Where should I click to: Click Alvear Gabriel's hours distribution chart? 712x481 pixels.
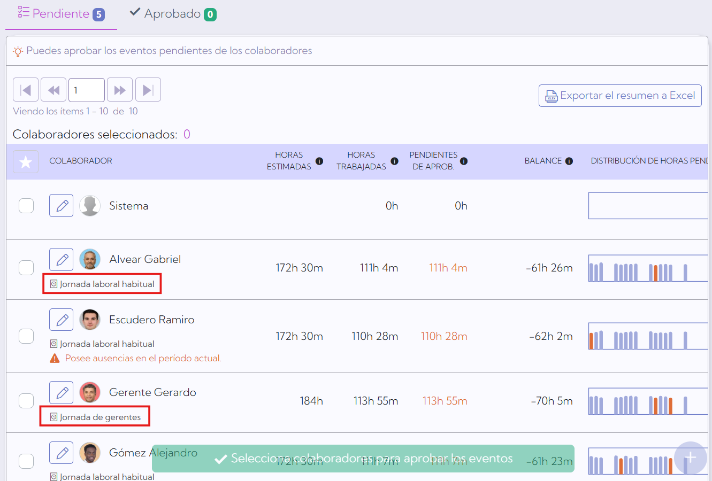[648, 268]
